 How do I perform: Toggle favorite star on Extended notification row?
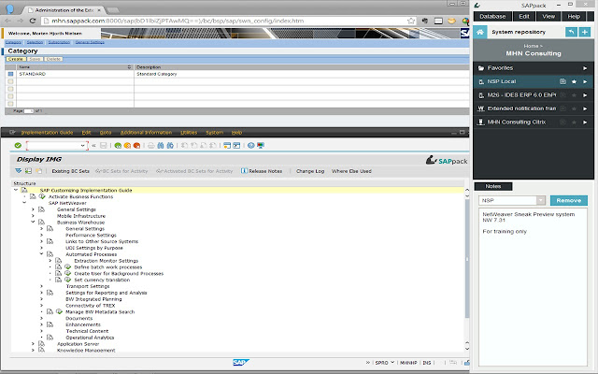[x=574, y=108]
